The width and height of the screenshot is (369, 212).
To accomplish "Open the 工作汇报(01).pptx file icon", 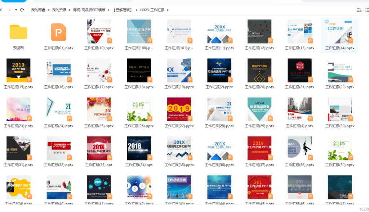I will pos(58,32).
